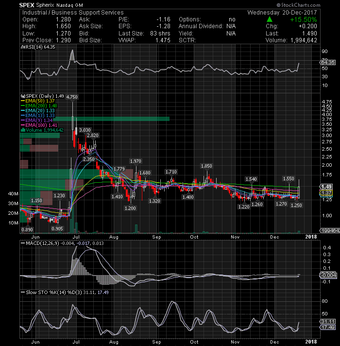Click the 64.35 RSI axis value tag
This screenshot has height=346, width=340.
coord(328,63)
